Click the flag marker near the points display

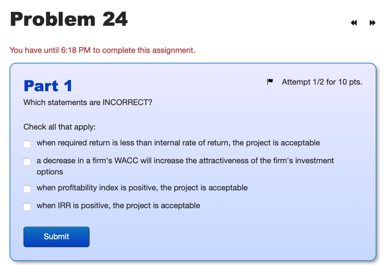point(270,81)
